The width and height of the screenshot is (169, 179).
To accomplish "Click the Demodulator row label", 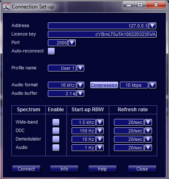I will point(28,139).
